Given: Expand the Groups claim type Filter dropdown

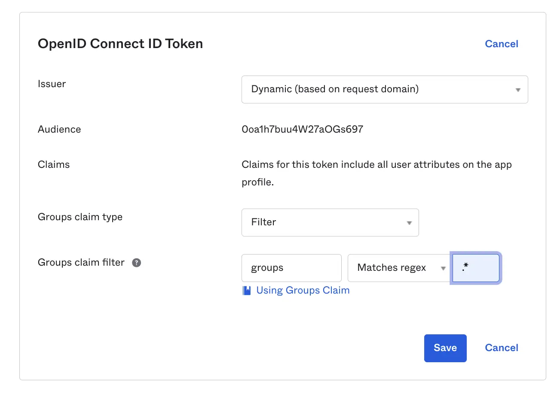Looking at the screenshot, I should coord(330,222).
